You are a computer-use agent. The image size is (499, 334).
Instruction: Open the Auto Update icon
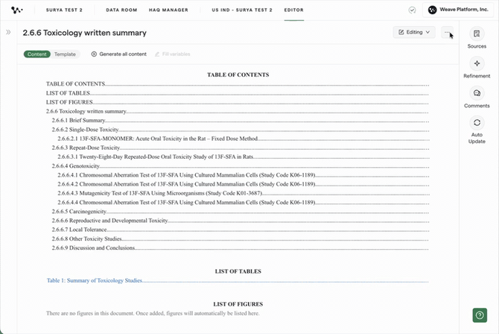[477, 123]
